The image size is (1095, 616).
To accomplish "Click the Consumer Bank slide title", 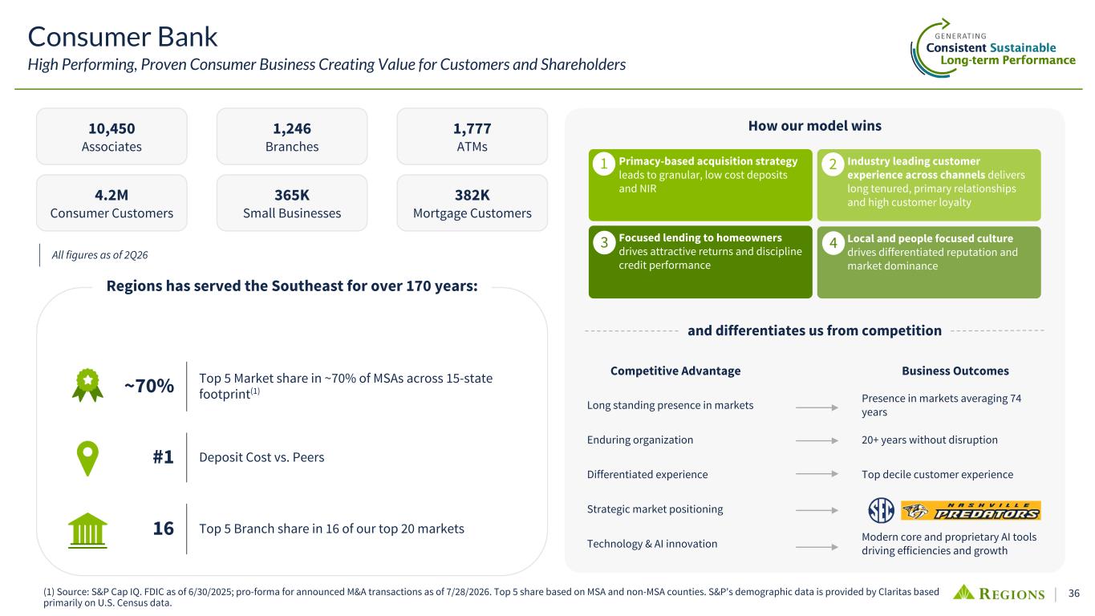I will click(123, 36).
